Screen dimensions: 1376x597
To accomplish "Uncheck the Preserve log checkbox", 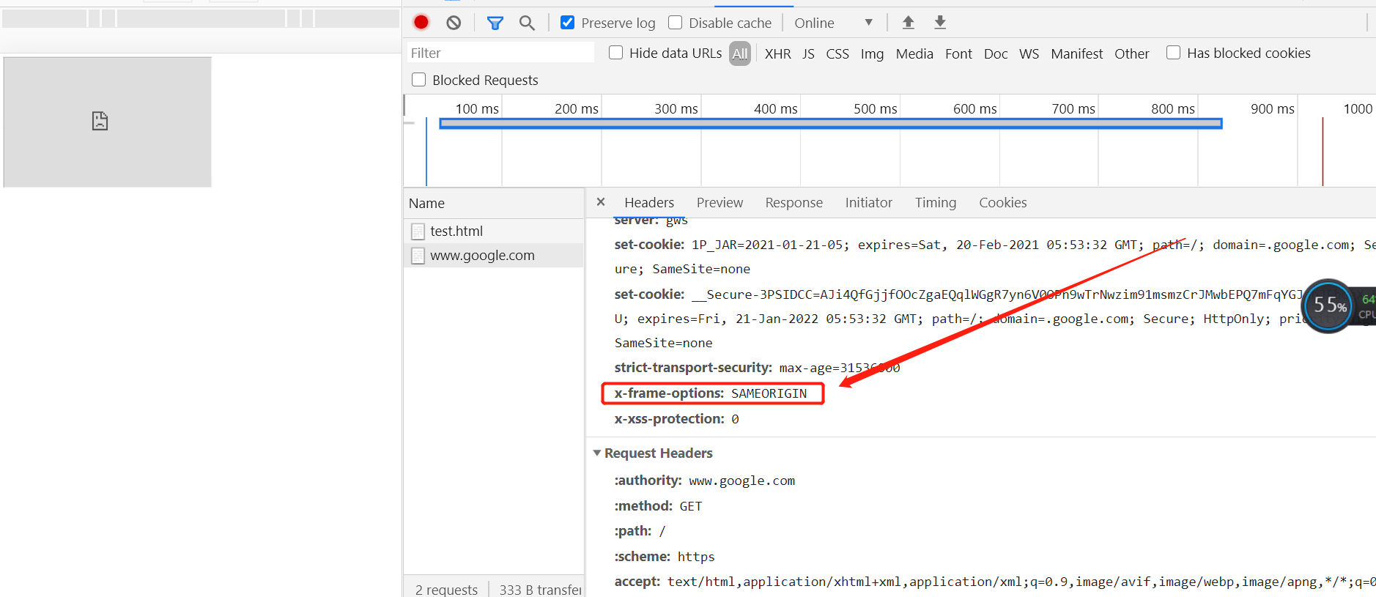I will click(x=568, y=23).
